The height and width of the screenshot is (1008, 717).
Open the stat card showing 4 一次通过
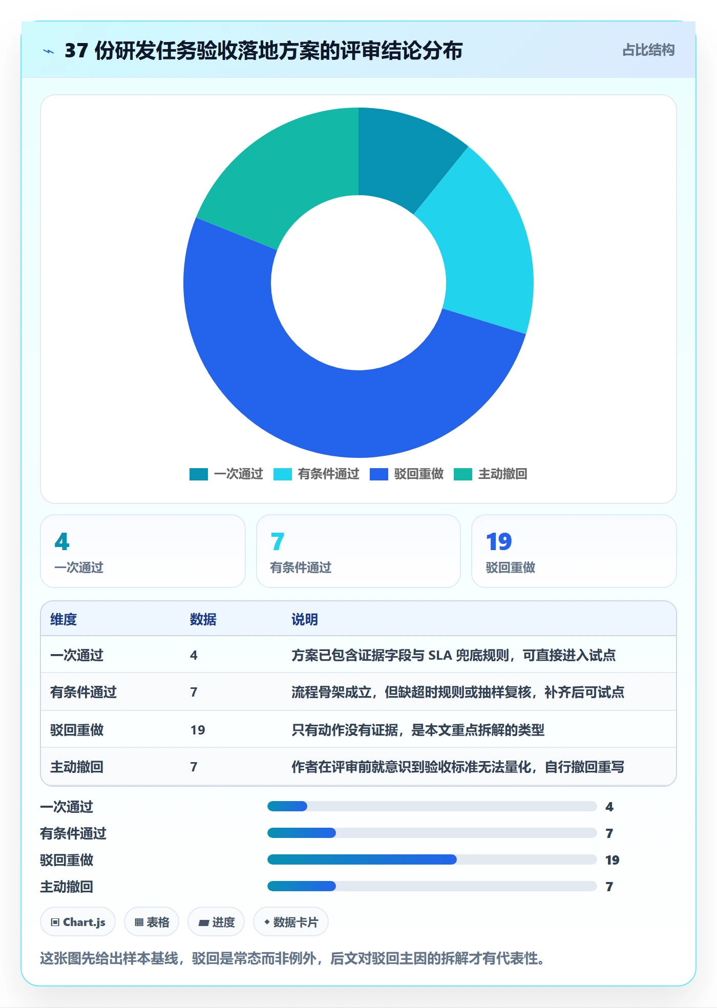[x=143, y=551]
